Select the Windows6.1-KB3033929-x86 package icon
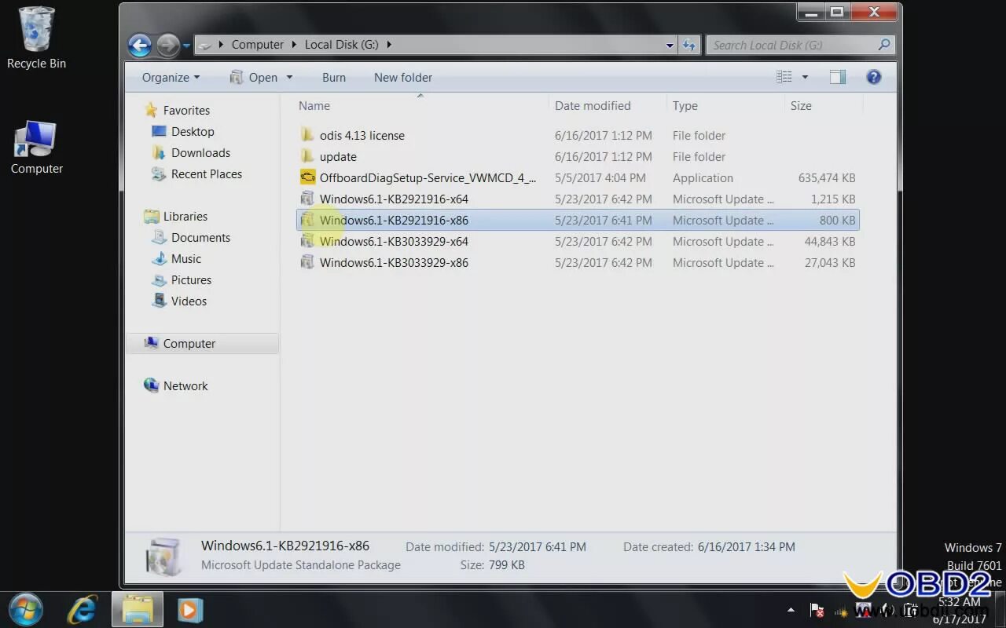 [x=307, y=262]
